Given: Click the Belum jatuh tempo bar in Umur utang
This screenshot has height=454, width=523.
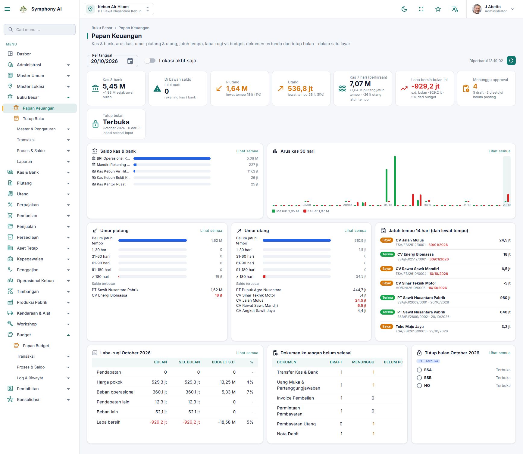Looking at the screenshot, I should point(297,241).
